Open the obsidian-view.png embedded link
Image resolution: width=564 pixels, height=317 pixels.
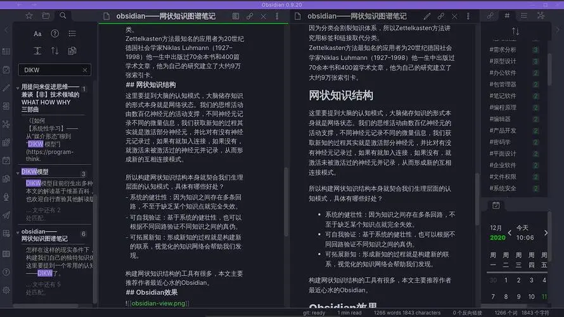tap(158, 303)
